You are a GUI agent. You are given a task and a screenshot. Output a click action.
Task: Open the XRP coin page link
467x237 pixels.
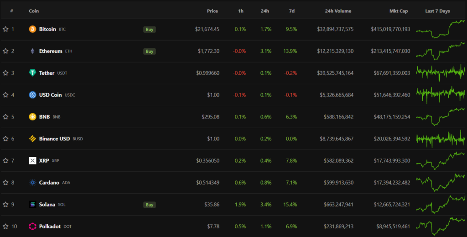(x=44, y=160)
